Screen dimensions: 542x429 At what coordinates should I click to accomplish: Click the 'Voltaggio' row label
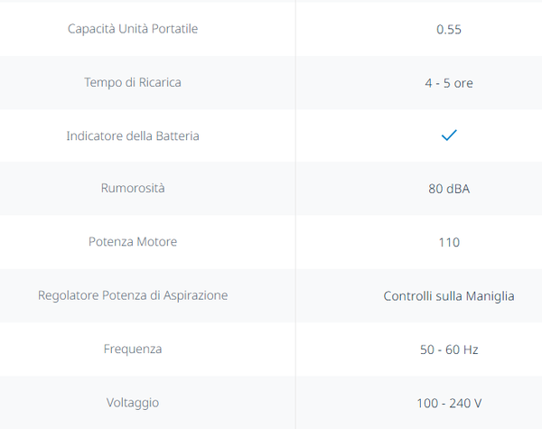[x=133, y=402]
